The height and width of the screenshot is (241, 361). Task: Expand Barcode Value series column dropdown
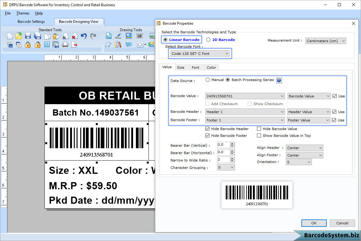pyautogui.click(x=309, y=96)
